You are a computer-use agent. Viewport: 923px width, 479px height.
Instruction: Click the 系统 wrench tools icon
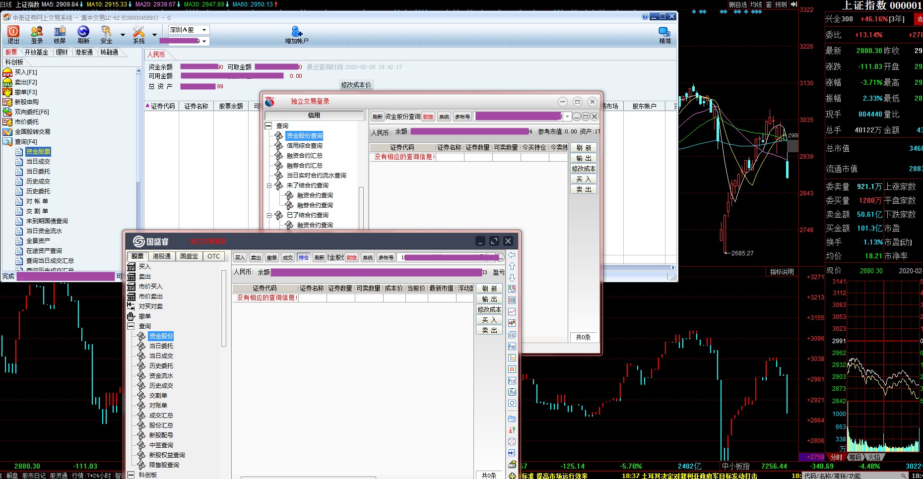[139, 31]
